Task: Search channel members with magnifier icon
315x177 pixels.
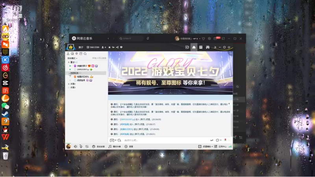Action: tap(85, 54)
